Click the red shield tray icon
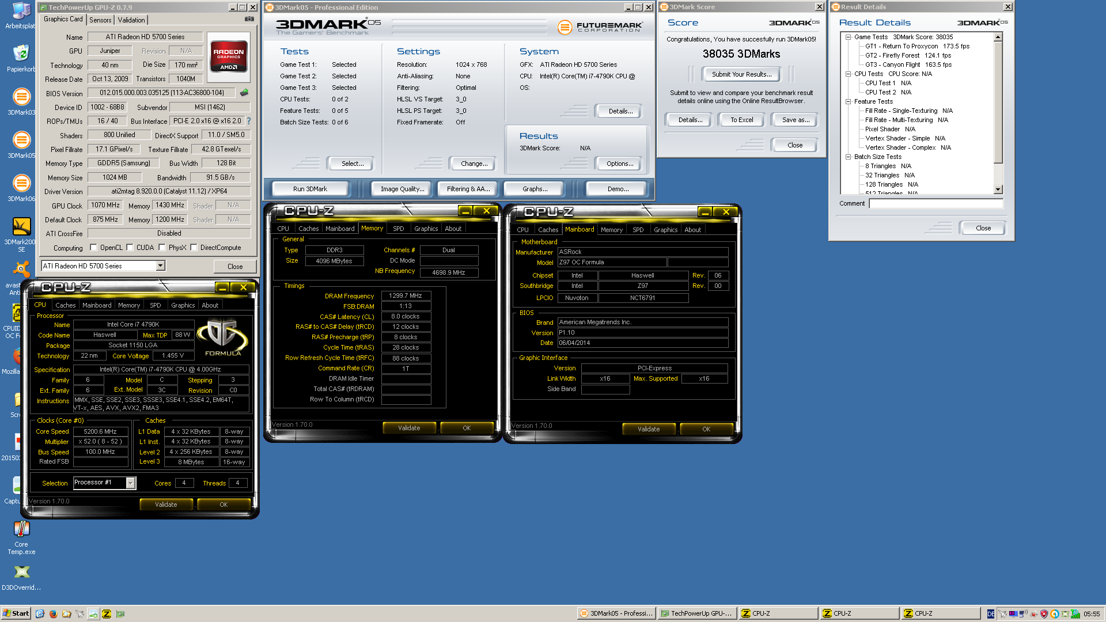Viewport: 1106px width, 622px height. click(x=1044, y=614)
